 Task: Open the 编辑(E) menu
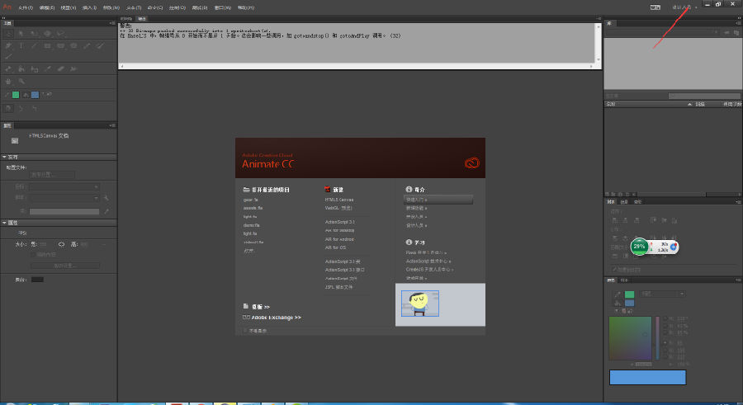click(47, 7)
